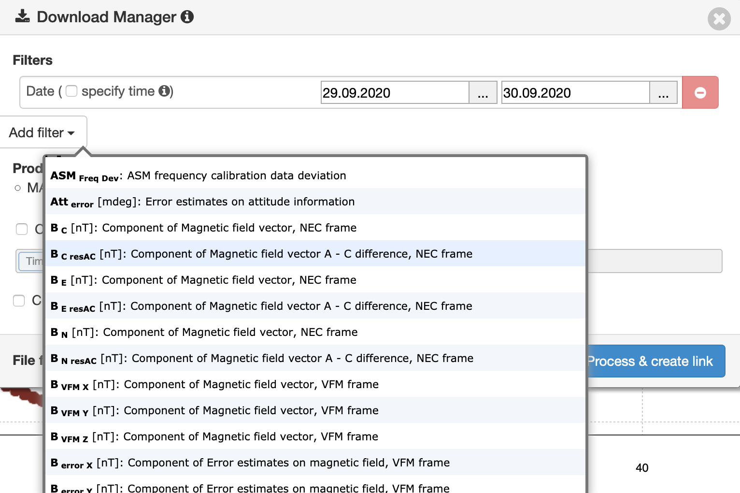The height and width of the screenshot is (493, 740).
Task: Close the Download Manager dialog
Action: click(x=719, y=19)
